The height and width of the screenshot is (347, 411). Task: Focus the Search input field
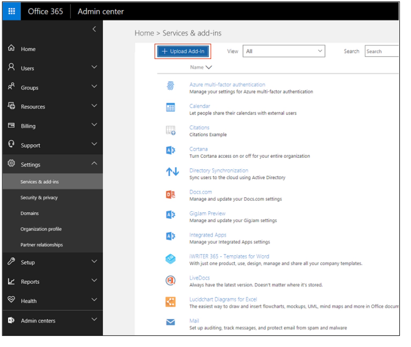coord(382,51)
